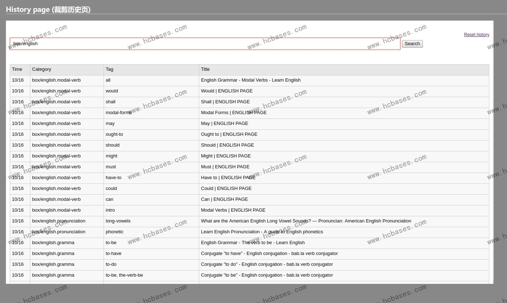The width and height of the screenshot is (507, 303).
Task: Select the 'to-be, the-verb-be' tag cell
Action: pos(151,276)
